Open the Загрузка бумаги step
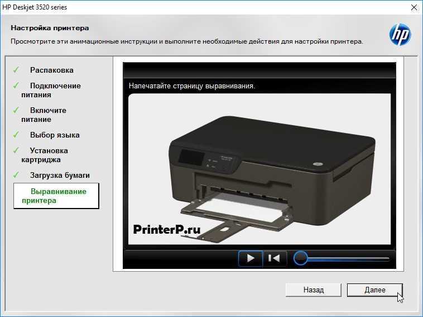The width and height of the screenshot is (423, 317). (x=60, y=176)
